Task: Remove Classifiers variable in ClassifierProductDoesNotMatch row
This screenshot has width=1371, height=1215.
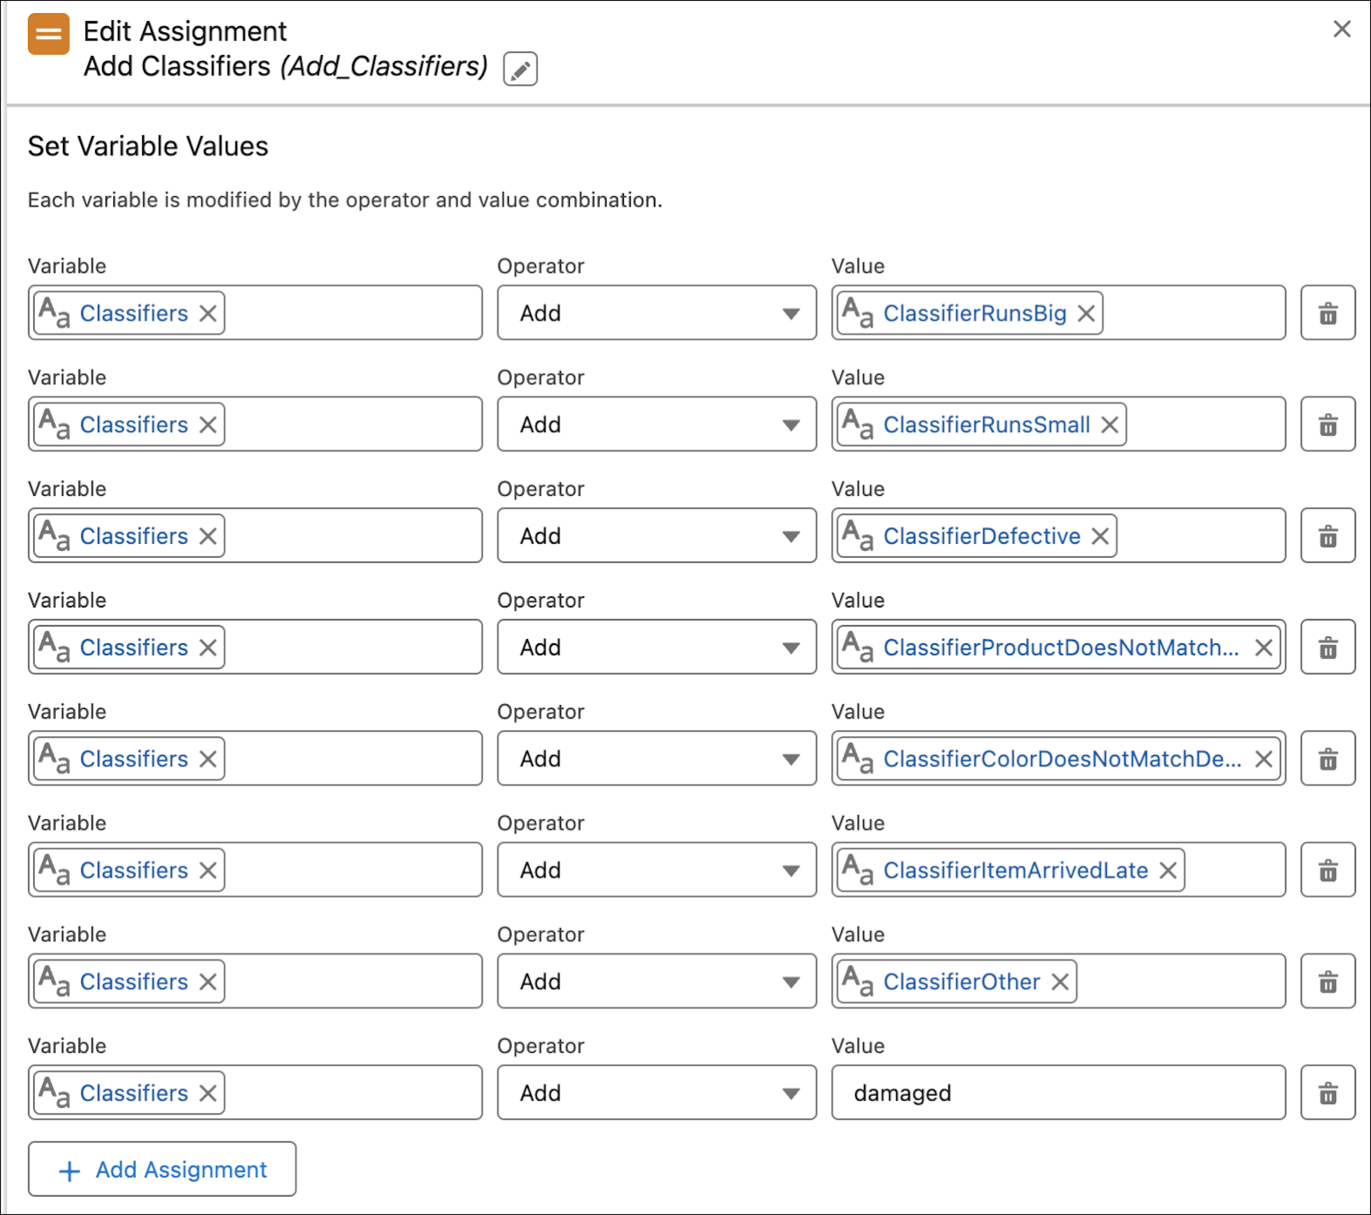Action: [x=208, y=648]
